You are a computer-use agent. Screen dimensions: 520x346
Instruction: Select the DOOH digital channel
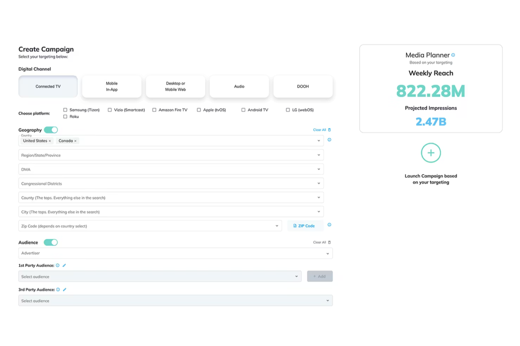point(303,86)
